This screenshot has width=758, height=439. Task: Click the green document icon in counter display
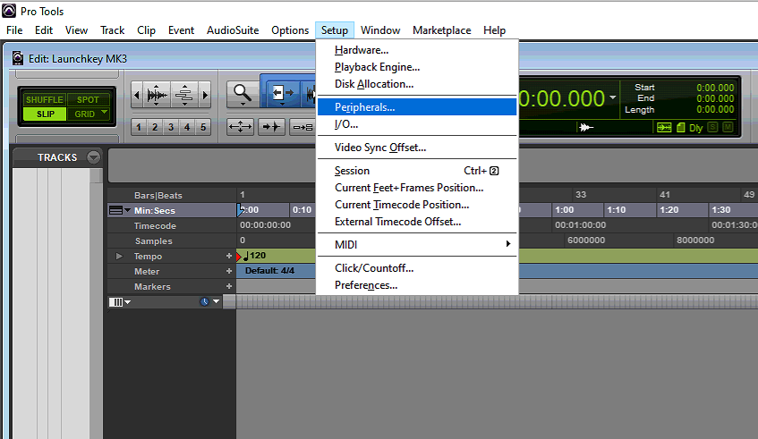[x=681, y=128]
